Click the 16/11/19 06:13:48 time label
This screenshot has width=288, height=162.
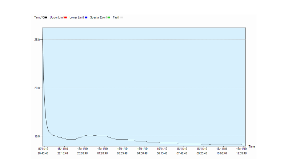[162, 151]
